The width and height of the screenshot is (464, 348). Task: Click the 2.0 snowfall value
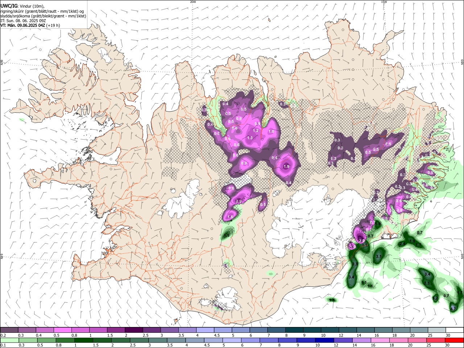239,201
